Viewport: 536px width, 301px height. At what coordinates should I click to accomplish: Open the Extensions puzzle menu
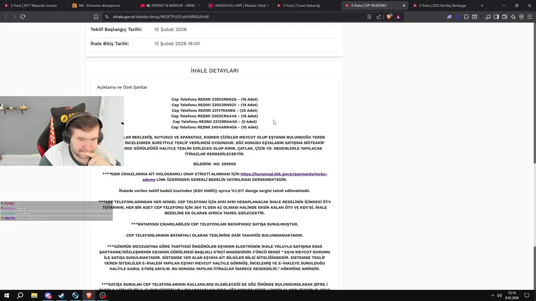pos(466,17)
